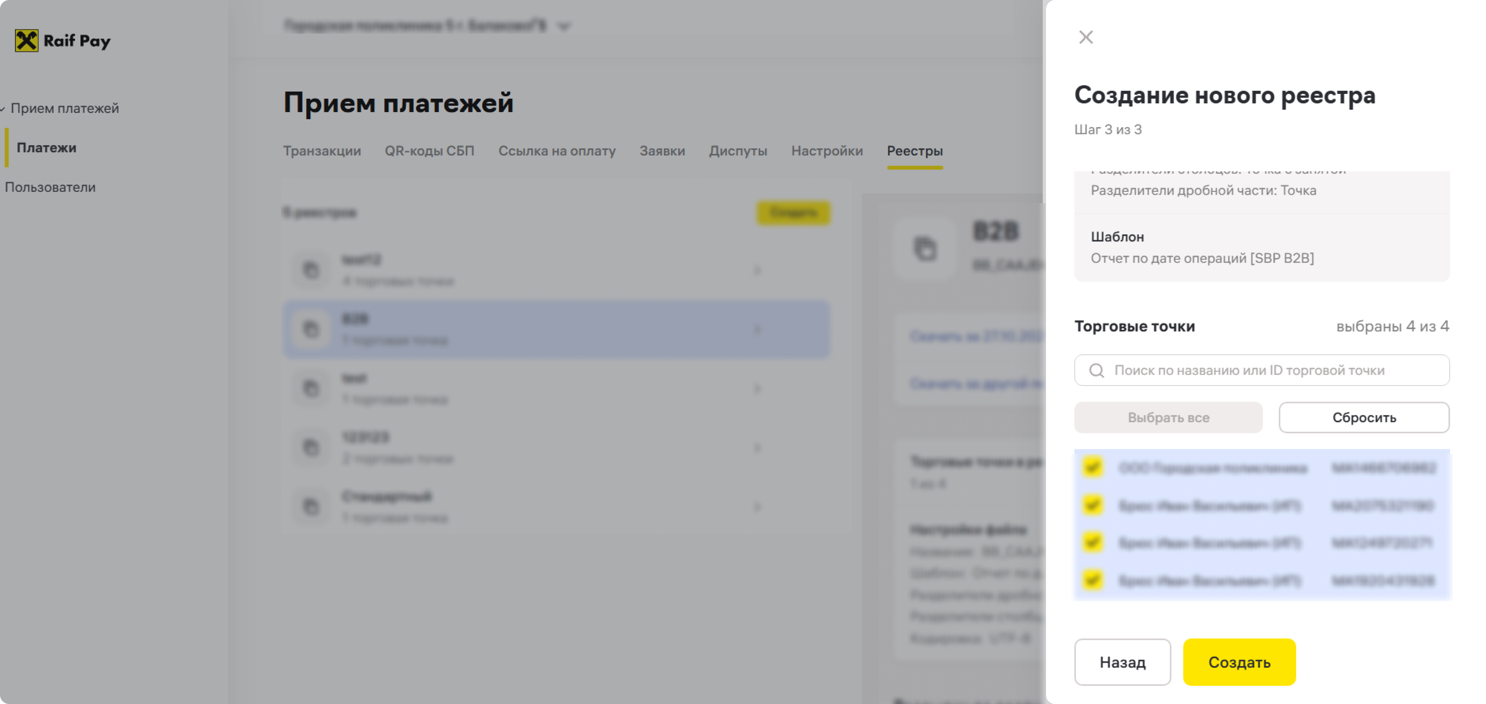Uncheck the first trading point checkbox
The image size is (1486, 704).
[x=1092, y=467]
